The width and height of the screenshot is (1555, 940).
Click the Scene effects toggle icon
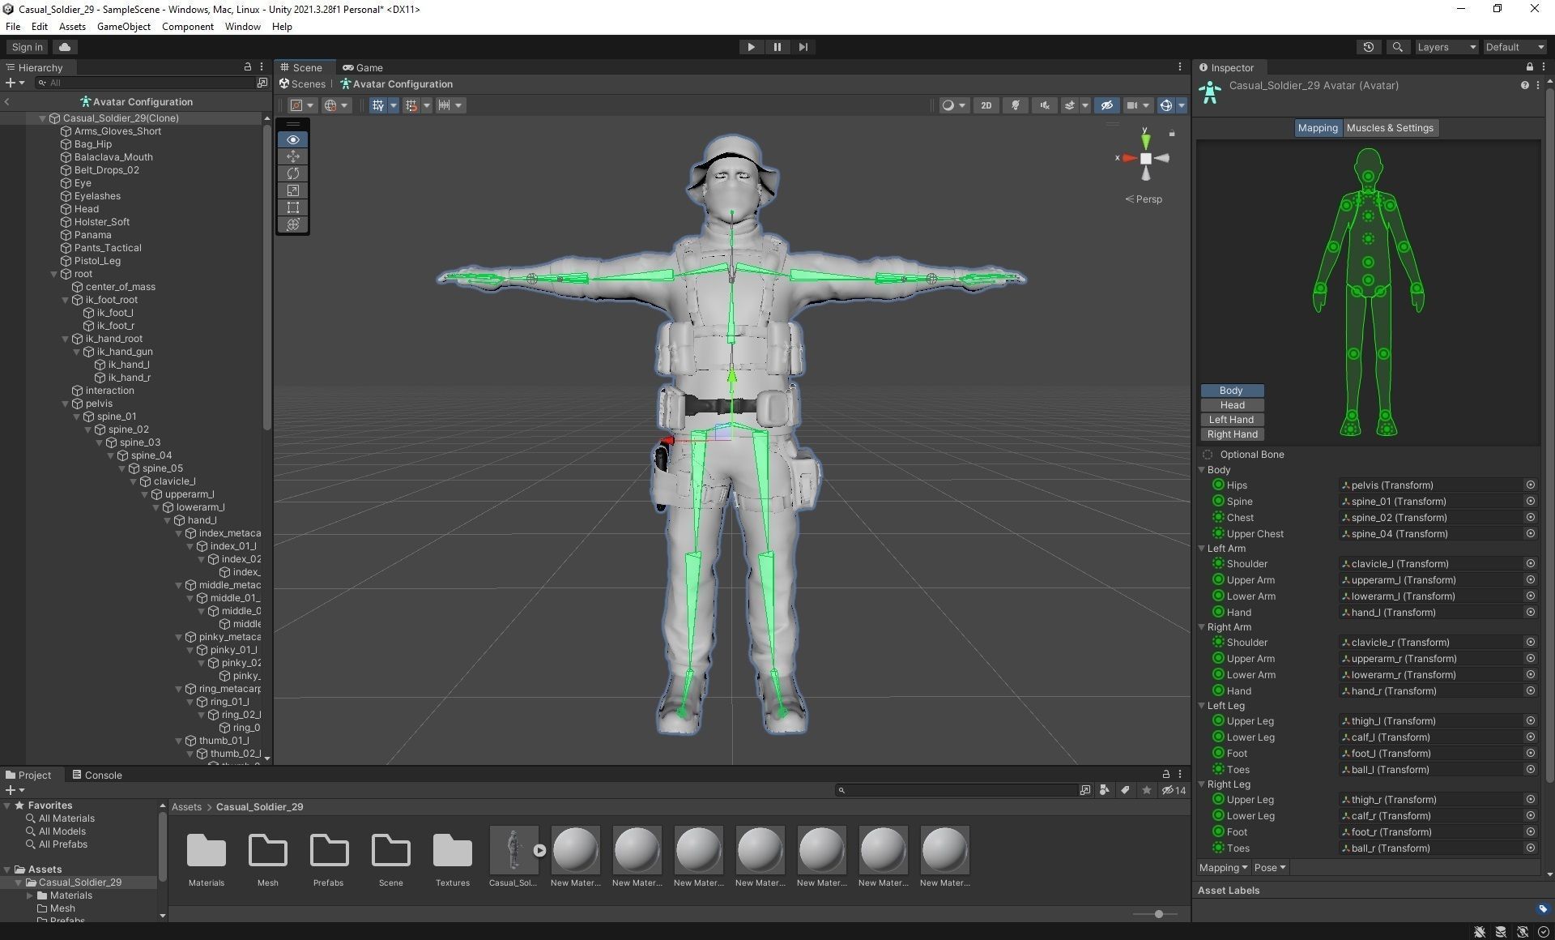pyautogui.click(x=1070, y=105)
